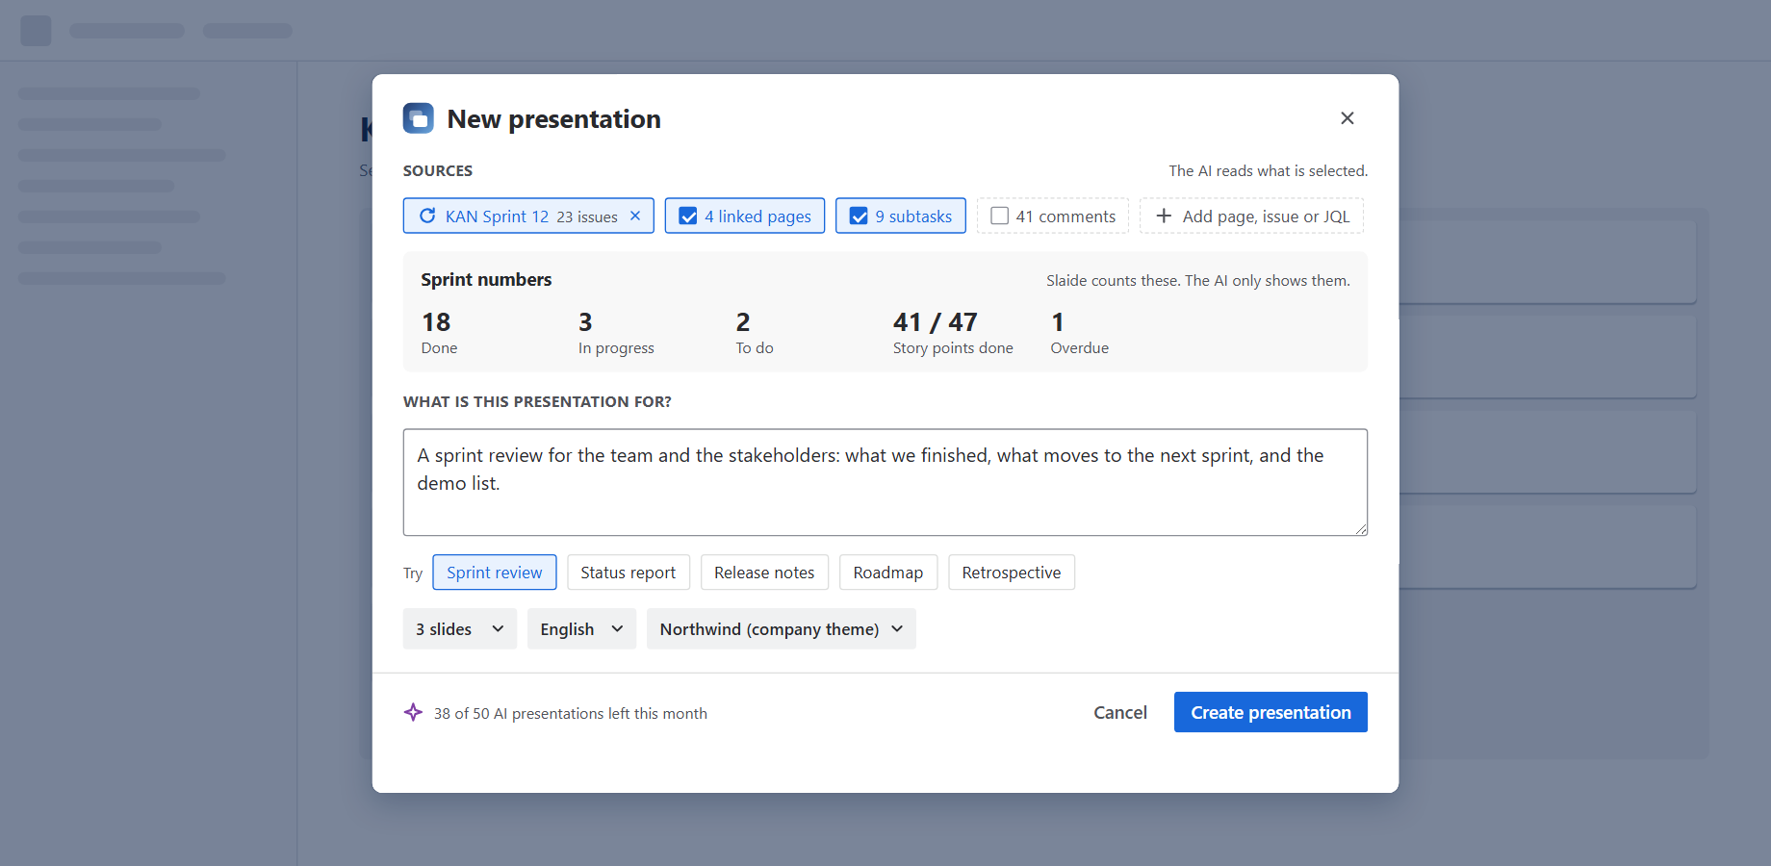Select the Sprint review suggestion
The image size is (1771, 866).
click(495, 573)
